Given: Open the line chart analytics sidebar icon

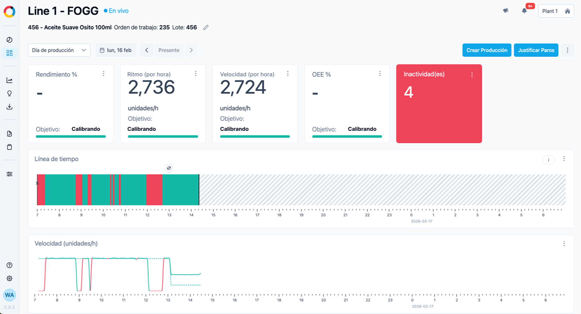Looking at the screenshot, I should 9,80.
